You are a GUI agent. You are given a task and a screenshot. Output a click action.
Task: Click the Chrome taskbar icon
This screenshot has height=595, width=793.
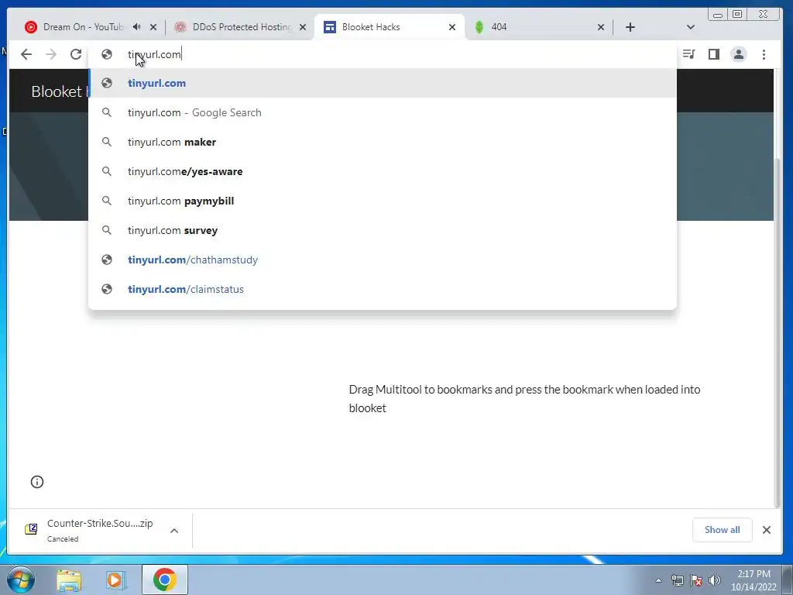[x=164, y=580]
